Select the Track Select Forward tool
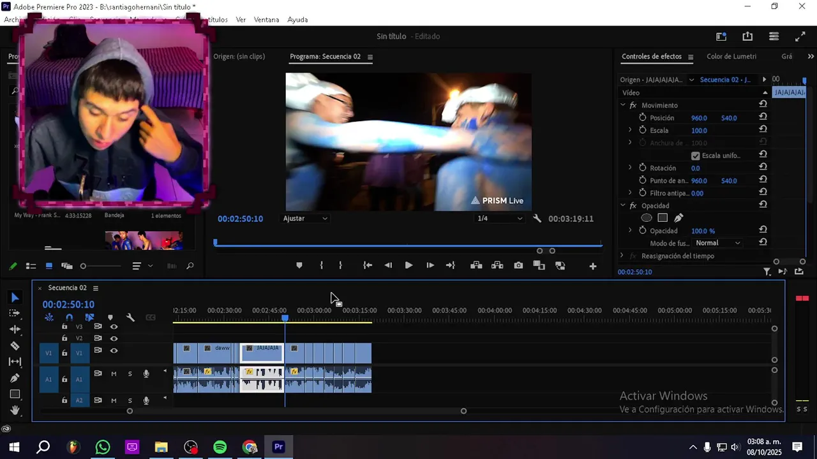This screenshot has width=817, height=459. tap(15, 314)
